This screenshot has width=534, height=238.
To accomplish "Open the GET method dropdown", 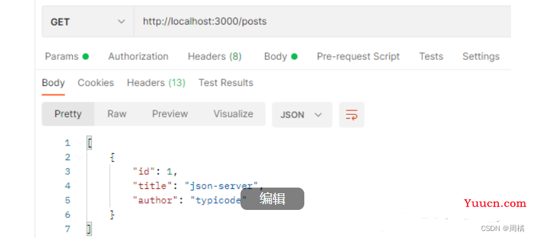I will click(x=88, y=22).
